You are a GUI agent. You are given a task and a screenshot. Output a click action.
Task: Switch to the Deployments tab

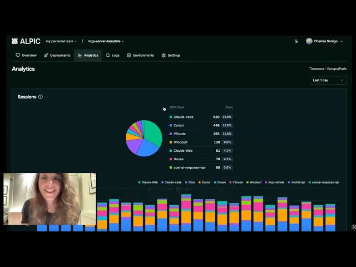(57, 56)
